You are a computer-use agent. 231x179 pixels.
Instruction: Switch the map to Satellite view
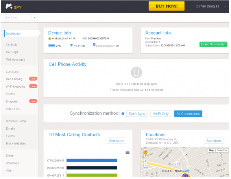pyautogui.click(x=222, y=150)
